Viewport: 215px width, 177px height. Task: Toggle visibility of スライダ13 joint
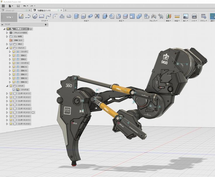tap(13, 63)
